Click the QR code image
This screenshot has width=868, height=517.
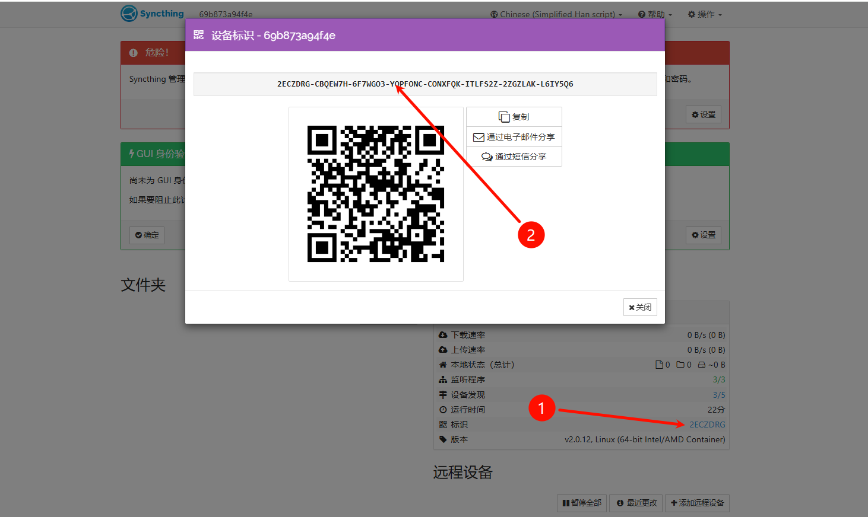[x=375, y=194]
